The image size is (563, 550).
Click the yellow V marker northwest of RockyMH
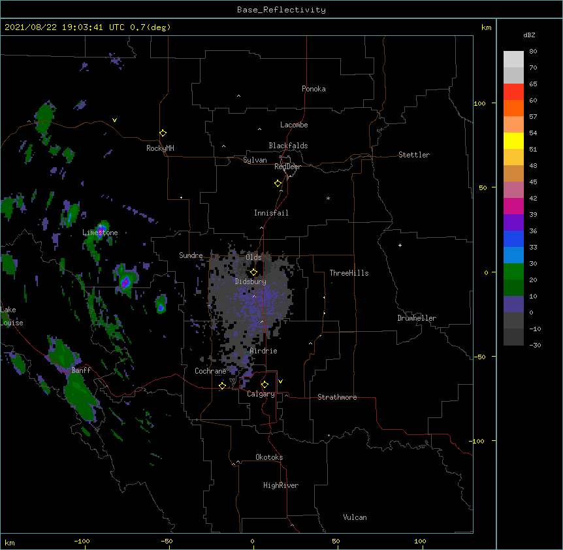[x=114, y=120]
